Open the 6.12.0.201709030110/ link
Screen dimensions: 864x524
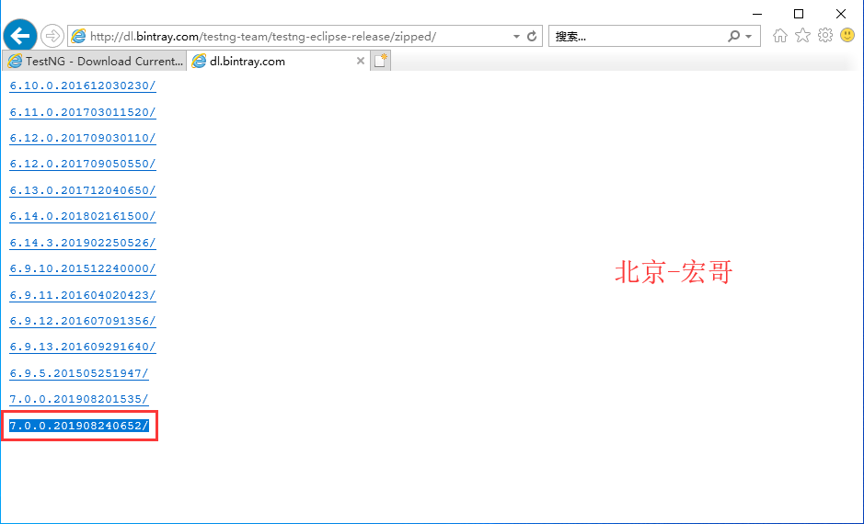coord(83,138)
